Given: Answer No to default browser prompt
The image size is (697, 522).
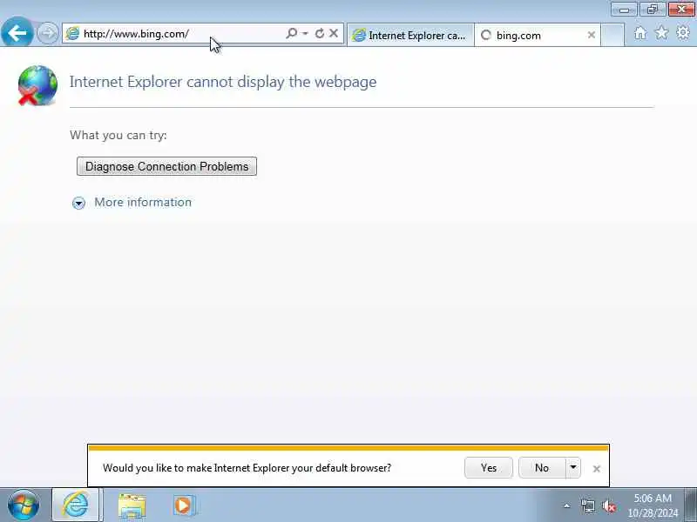Looking at the screenshot, I should [542, 468].
